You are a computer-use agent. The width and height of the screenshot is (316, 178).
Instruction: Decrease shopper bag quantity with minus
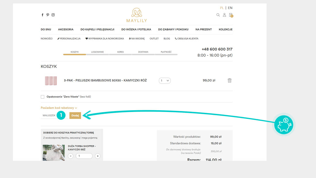(x=71, y=156)
